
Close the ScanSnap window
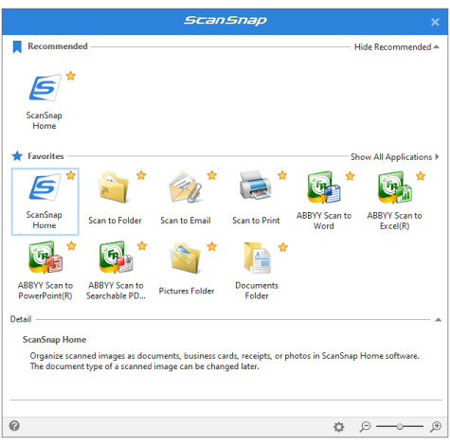coord(435,22)
